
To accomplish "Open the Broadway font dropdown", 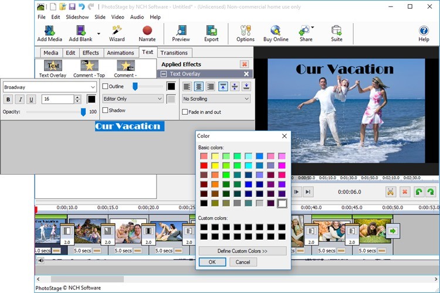I will pos(92,87).
